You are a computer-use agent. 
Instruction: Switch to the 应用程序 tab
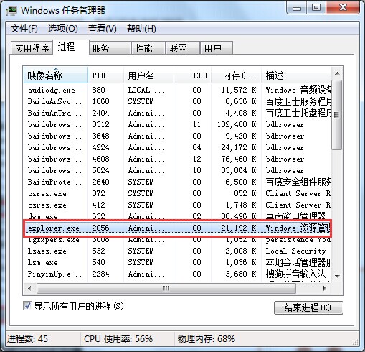[x=32, y=48]
